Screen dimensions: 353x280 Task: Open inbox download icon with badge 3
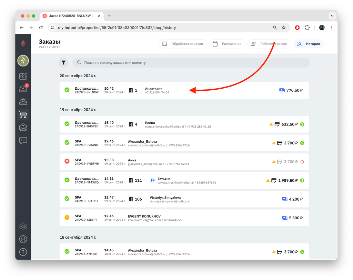pyautogui.click(x=23, y=89)
